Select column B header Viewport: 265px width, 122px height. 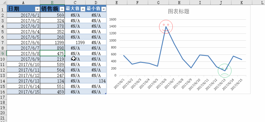pos(52,2)
